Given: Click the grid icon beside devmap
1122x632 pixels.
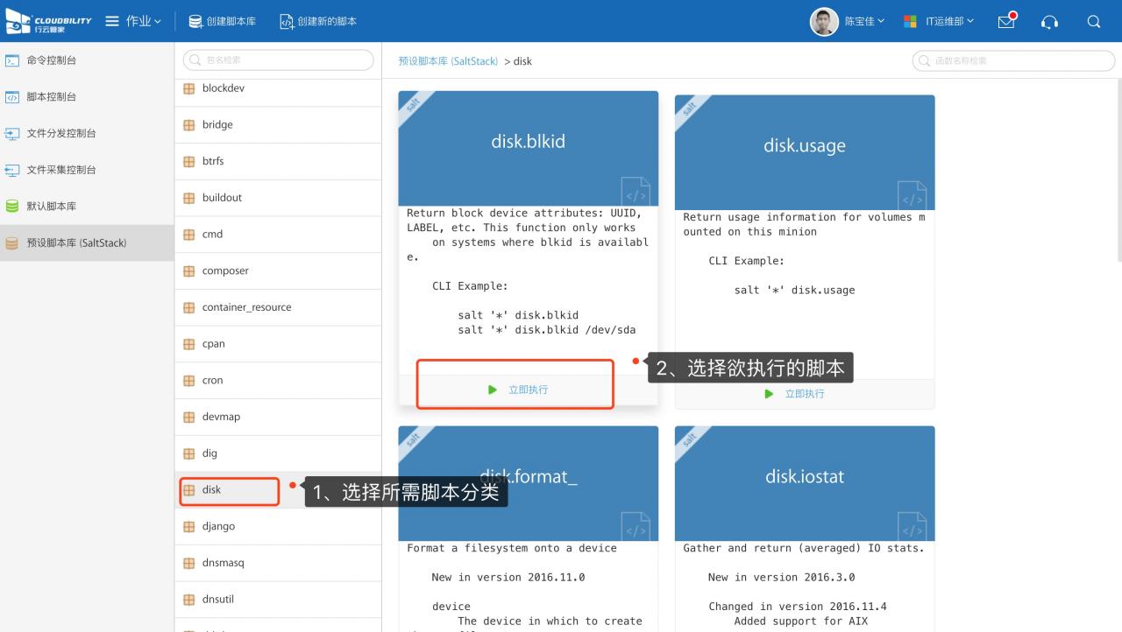Looking at the screenshot, I should [188, 418].
